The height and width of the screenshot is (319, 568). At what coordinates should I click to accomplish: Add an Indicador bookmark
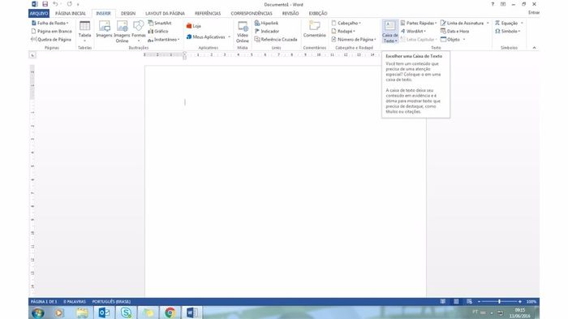coord(267,31)
